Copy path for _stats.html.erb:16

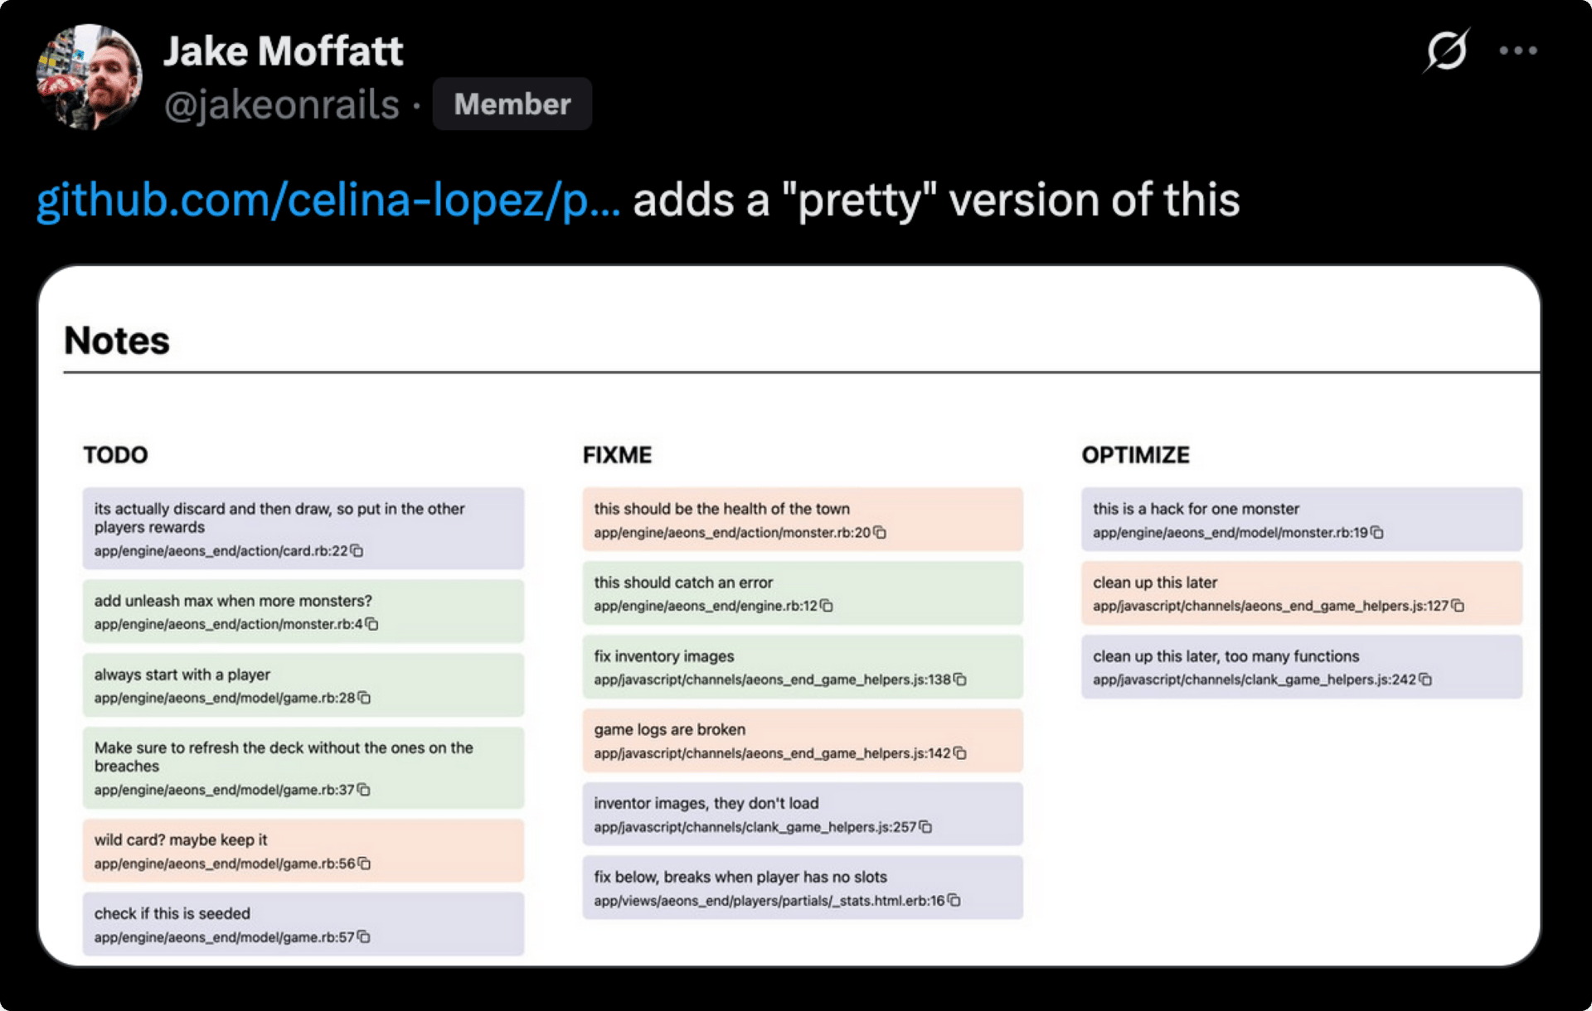954,900
